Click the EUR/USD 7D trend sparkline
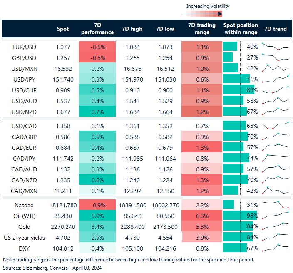This screenshot has height=273, width=293. pos(275,47)
